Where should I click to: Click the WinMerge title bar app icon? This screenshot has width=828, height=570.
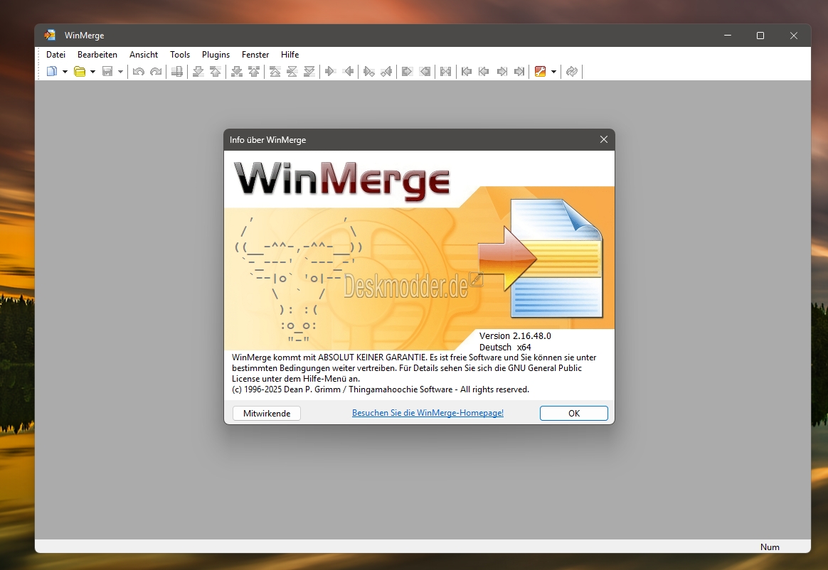tap(51, 36)
